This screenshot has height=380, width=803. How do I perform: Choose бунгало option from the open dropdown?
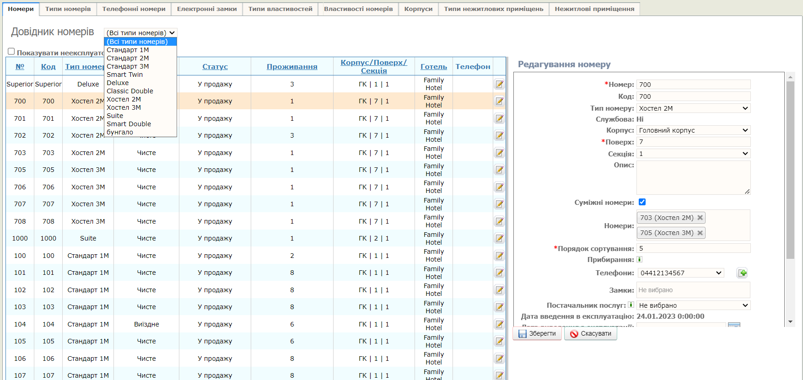point(120,132)
